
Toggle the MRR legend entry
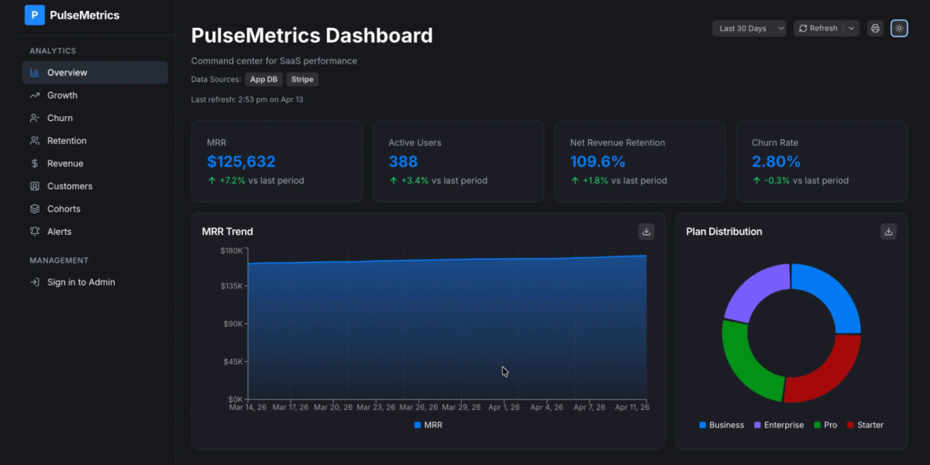click(x=429, y=425)
